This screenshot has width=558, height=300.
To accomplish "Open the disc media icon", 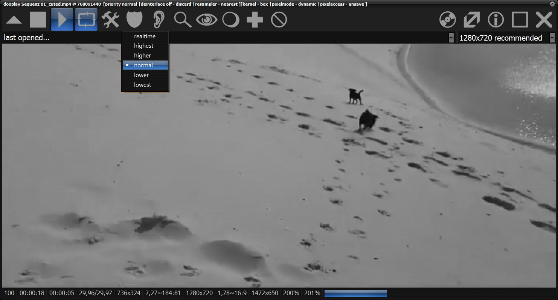I will click(x=448, y=20).
